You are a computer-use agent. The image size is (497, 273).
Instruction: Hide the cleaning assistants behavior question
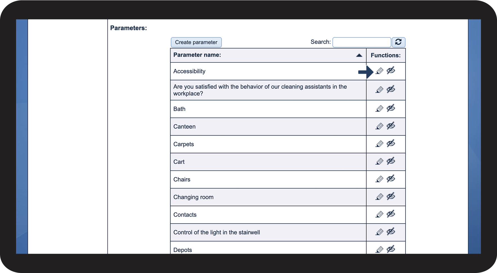391,90
